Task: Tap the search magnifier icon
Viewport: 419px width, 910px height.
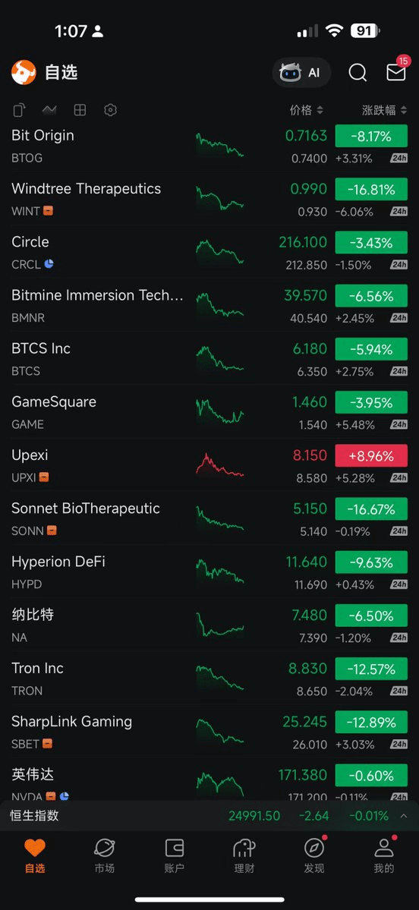Action: pos(358,73)
